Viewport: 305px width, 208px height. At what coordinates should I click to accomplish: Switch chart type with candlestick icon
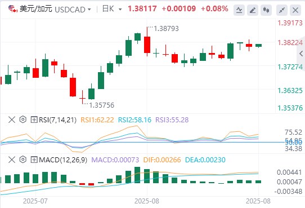tap(266, 10)
